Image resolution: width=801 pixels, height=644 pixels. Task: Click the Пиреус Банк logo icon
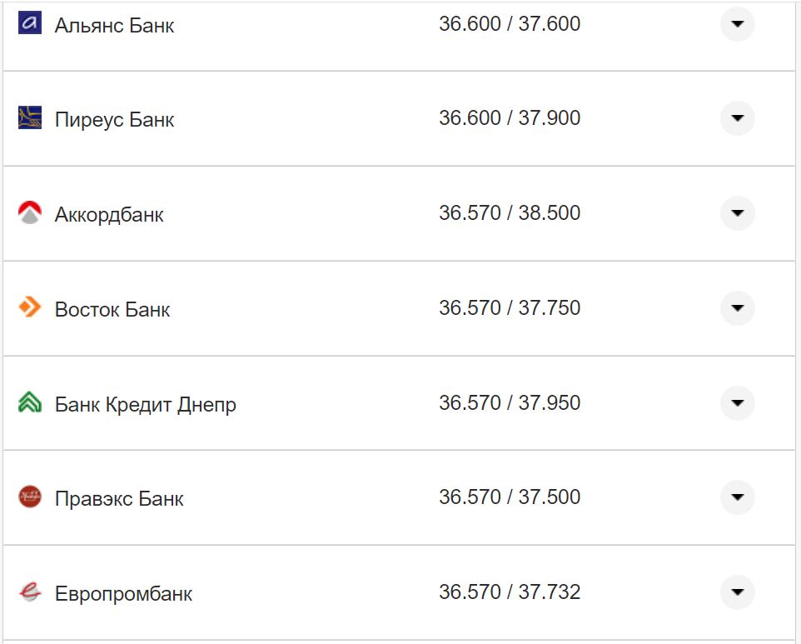(29, 118)
